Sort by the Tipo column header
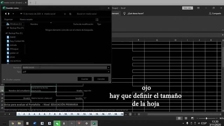 [x=99, y=24]
